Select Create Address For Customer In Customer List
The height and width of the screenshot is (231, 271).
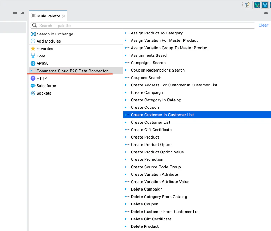coord(174,85)
